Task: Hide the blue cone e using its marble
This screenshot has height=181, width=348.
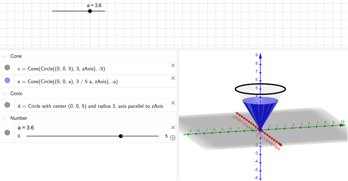Action: click(x=7, y=81)
